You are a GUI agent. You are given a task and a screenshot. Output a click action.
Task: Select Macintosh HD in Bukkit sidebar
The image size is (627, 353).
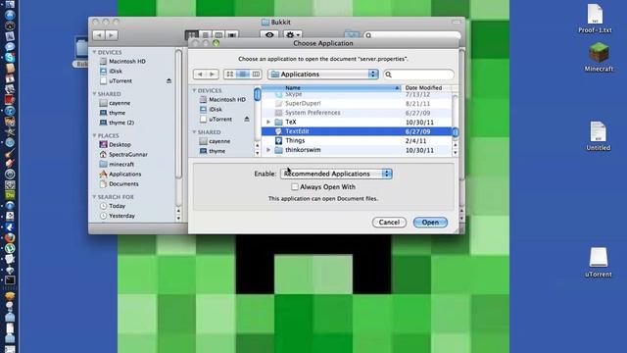(x=122, y=61)
